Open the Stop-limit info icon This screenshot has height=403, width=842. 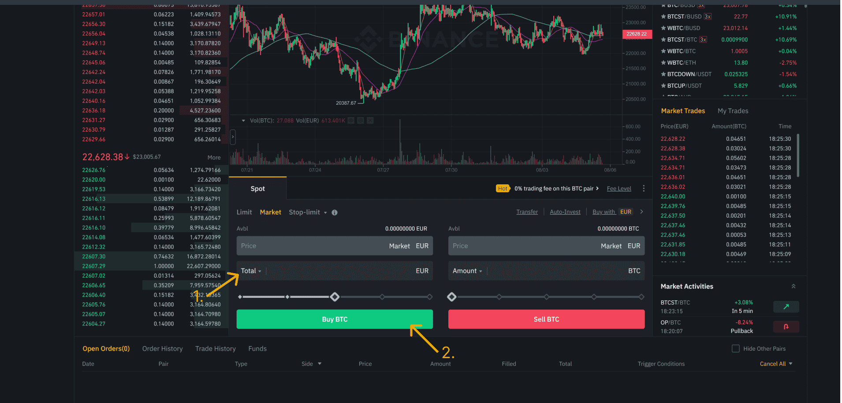[x=335, y=212]
